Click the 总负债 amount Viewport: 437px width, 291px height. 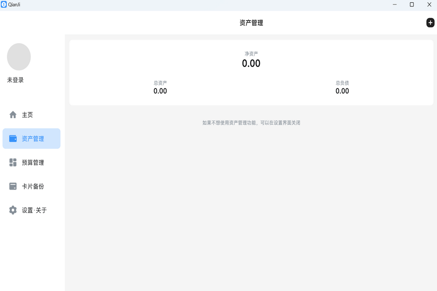tap(342, 91)
